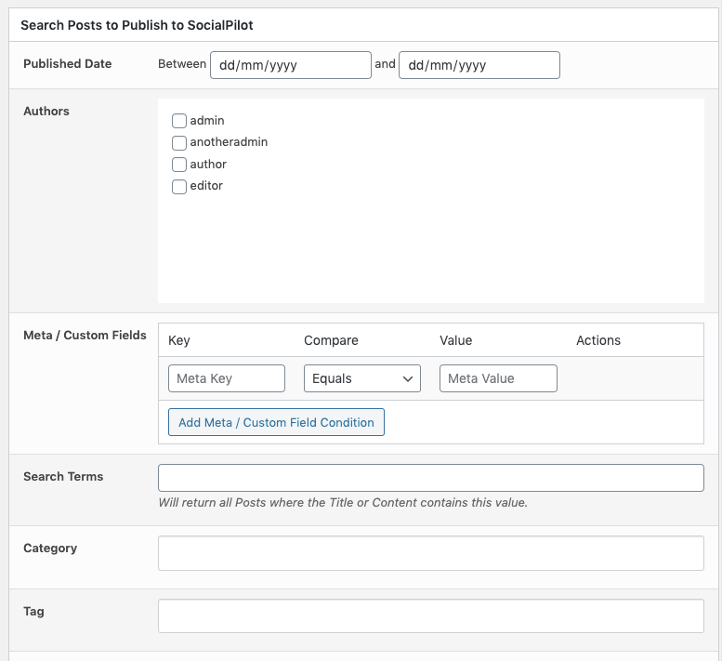
Task: Focus the Published Date start date field
Action: point(291,65)
